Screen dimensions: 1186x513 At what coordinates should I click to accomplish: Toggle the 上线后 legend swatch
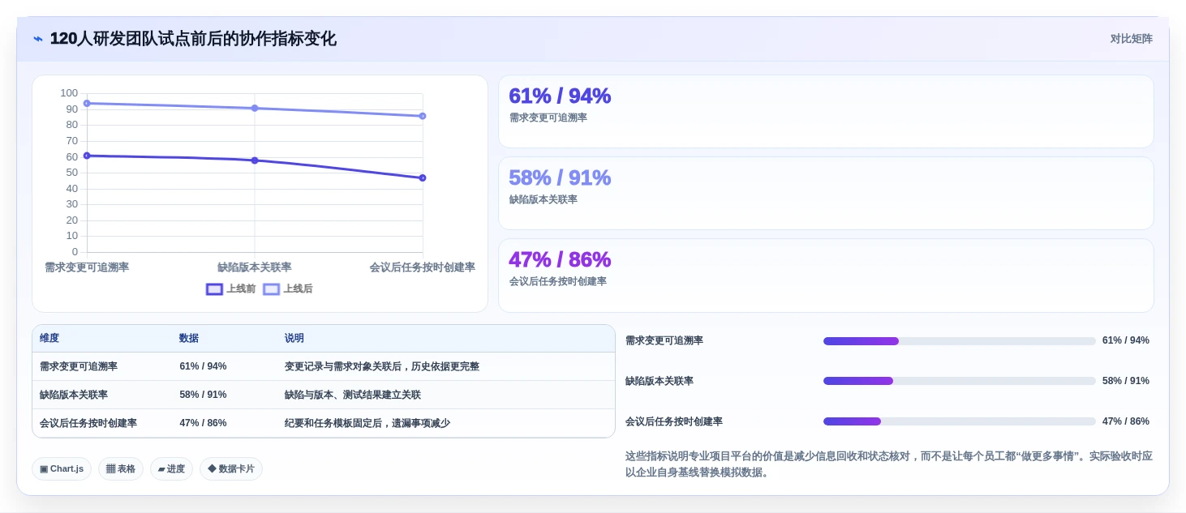click(x=271, y=289)
